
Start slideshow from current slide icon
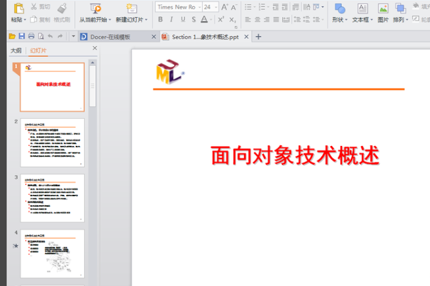coord(95,9)
